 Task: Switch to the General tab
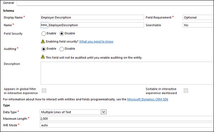coord(9,3)
